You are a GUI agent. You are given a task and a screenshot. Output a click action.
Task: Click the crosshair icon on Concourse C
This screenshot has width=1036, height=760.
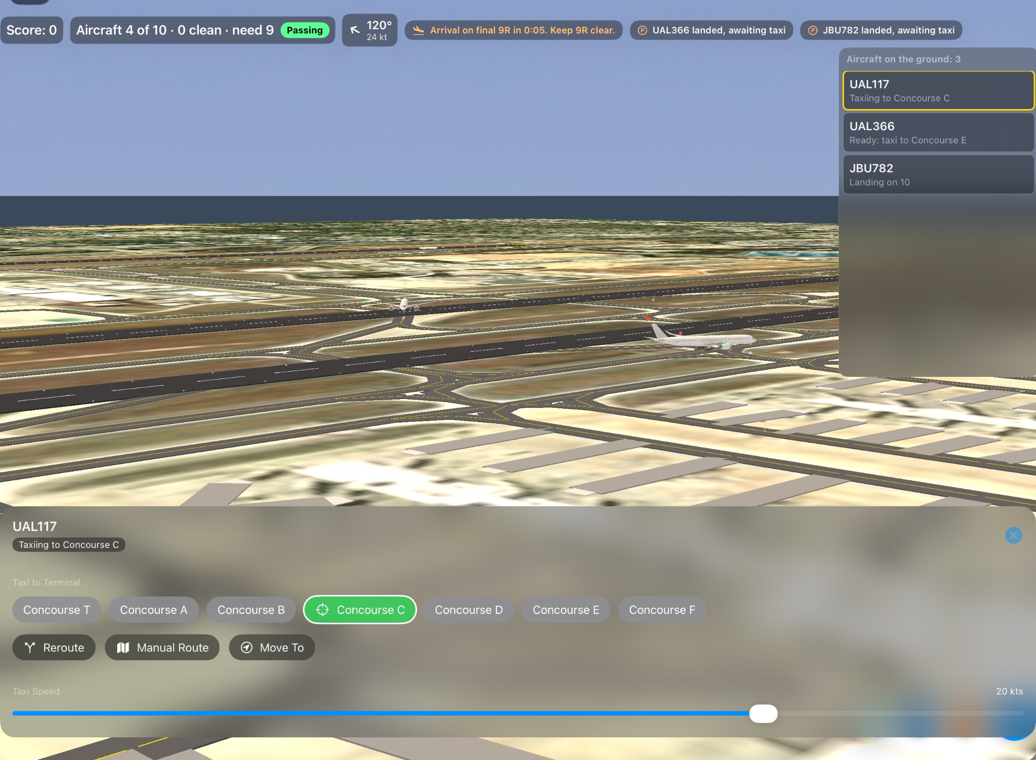322,610
